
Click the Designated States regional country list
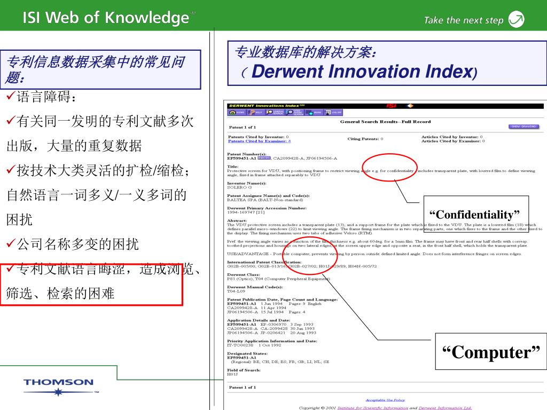(280, 362)
